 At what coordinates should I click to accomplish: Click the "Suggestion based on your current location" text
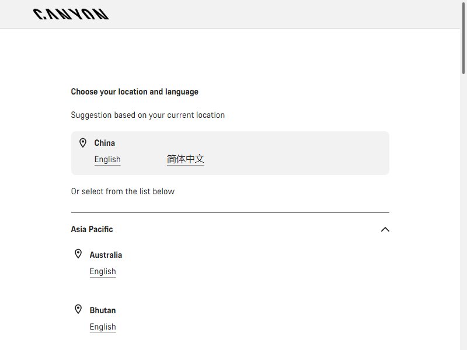click(148, 115)
